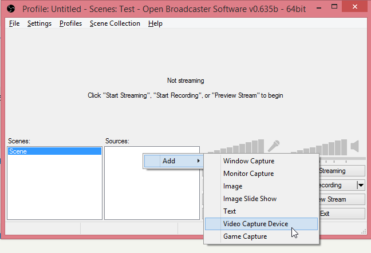
Task: Open the Scene Collection menu
Action: [115, 23]
